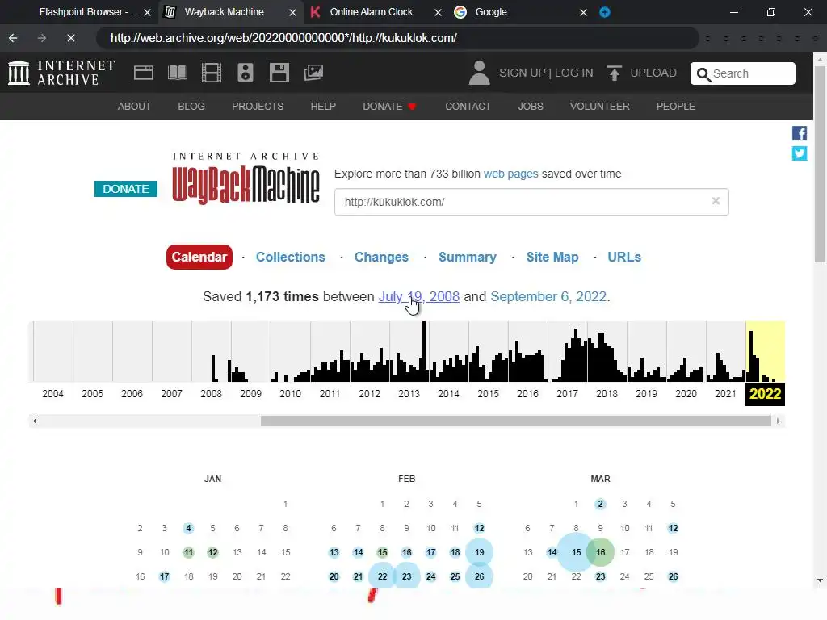Screen dimensions: 827x620
Task: Click the Wayback Machine logo
Action: tap(246, 178)
